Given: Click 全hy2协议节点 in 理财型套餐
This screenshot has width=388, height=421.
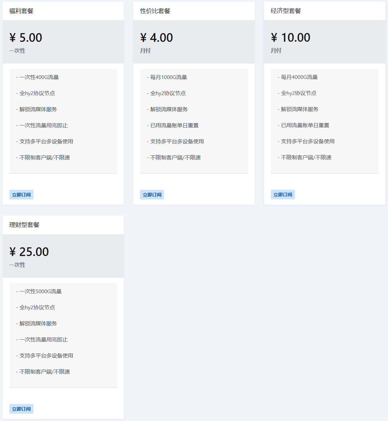Looking at the screenshot, I should click(x=35, y=308).
